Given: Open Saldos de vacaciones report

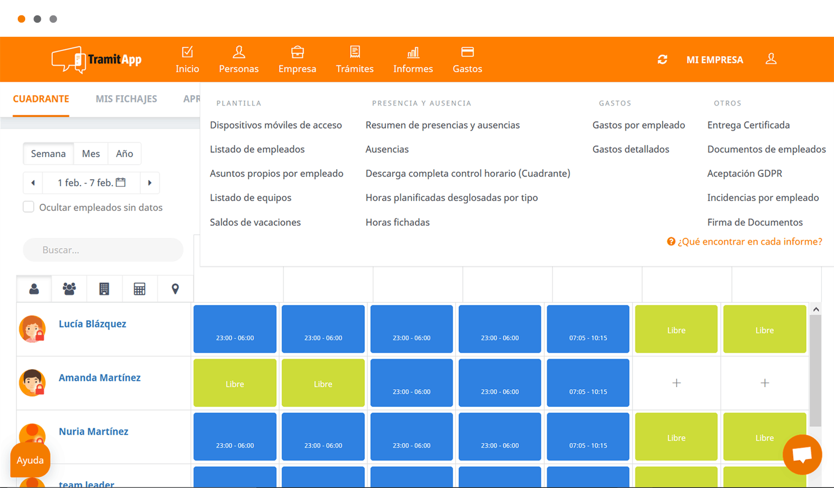Looking at the screenshot, I should coord(255,222).
